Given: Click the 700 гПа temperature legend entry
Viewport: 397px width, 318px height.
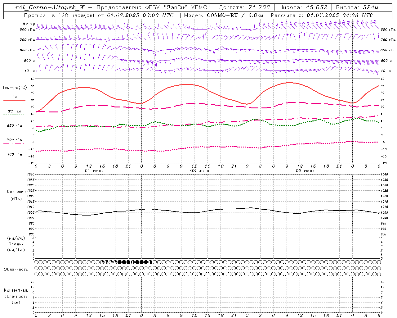Looking at the screenshot, I should [x=14, y=140].
